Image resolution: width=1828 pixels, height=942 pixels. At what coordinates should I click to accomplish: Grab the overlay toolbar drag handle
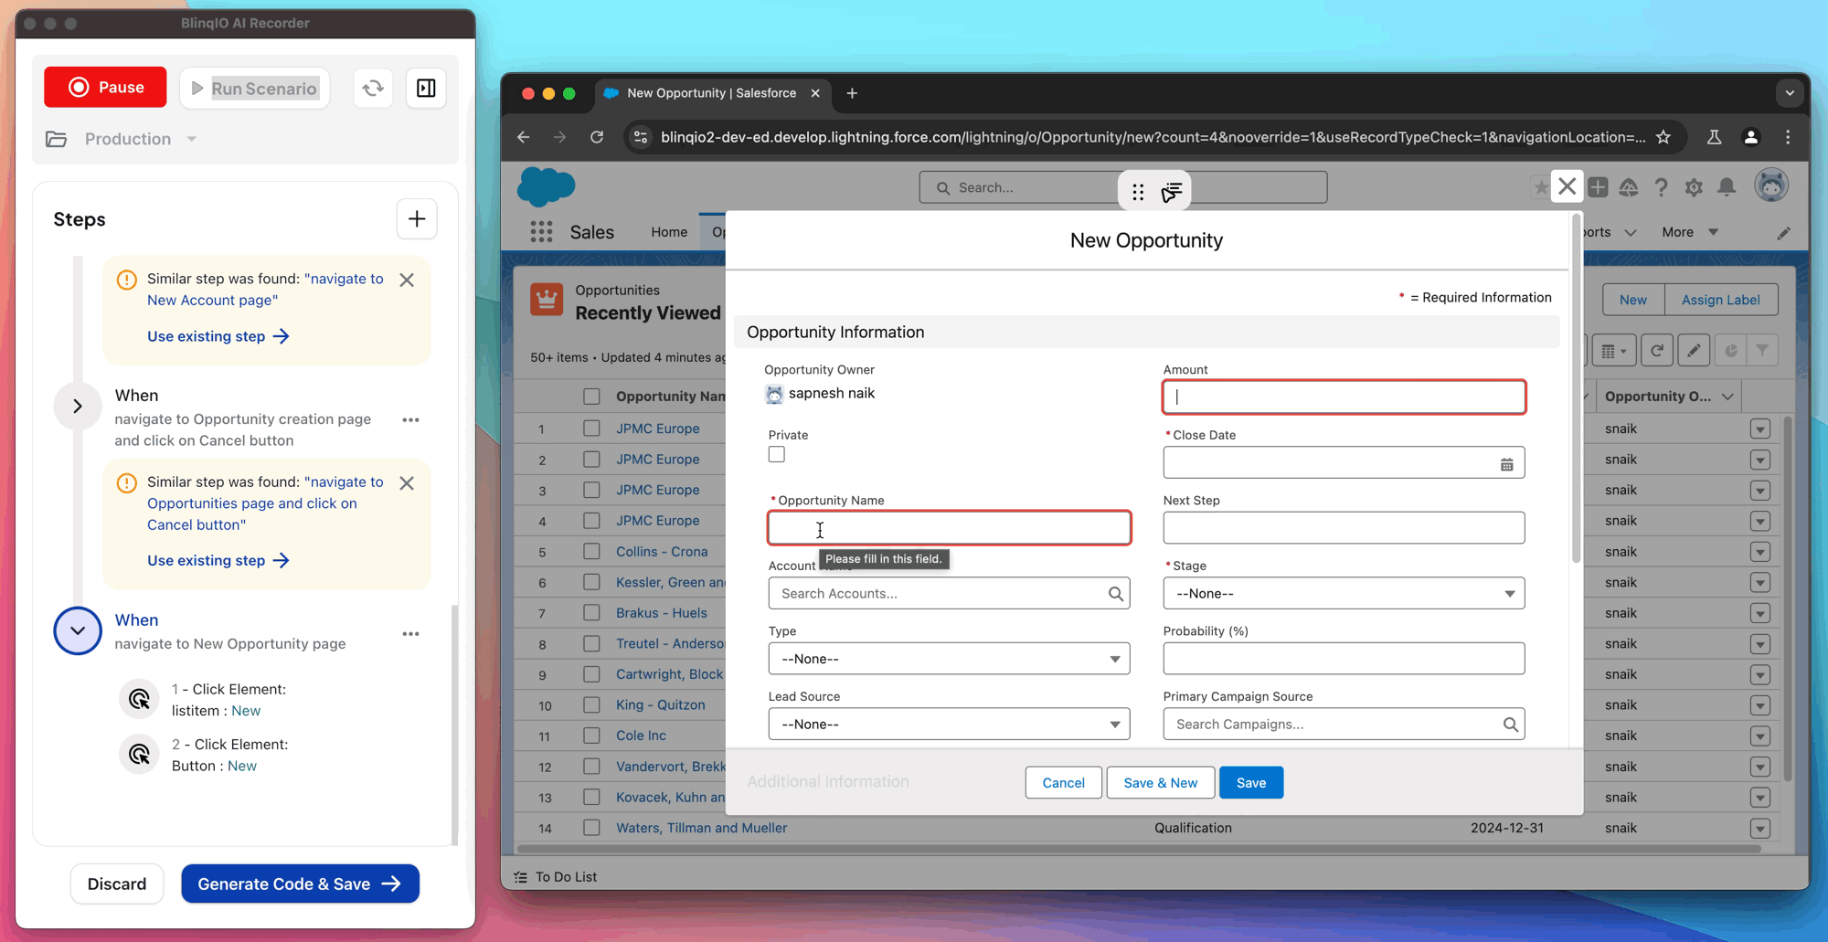[1138, 192]
